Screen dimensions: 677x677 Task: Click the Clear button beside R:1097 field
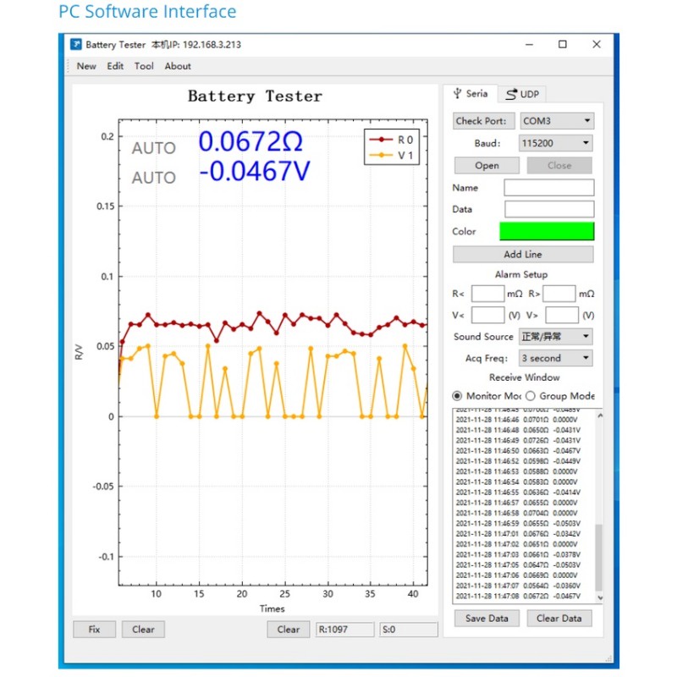289,630
